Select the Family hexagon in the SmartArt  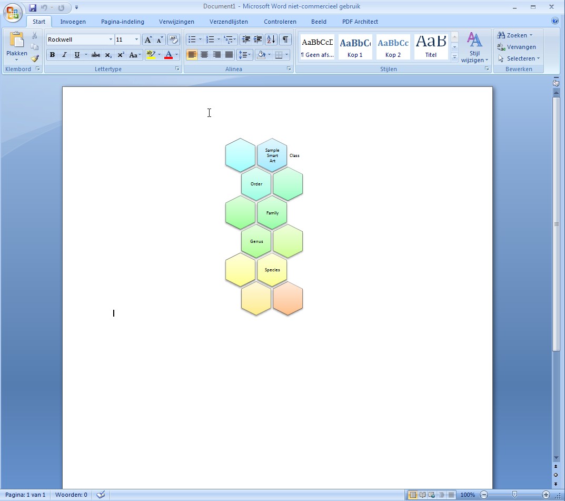(x=272, y=213)
